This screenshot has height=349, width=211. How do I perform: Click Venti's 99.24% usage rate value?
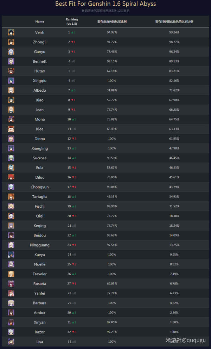[x=174, y=32]
